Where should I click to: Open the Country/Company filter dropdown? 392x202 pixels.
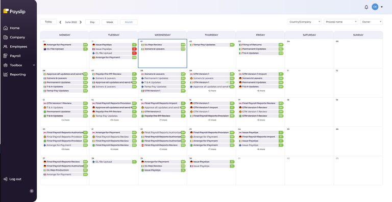tap(305, 22)
